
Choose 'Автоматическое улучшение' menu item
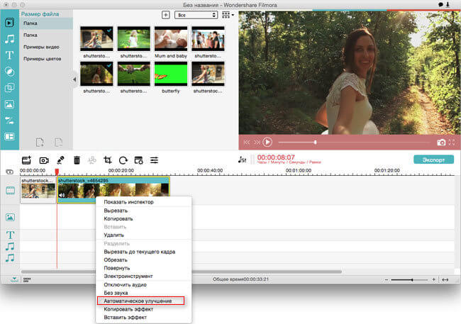coord(141,301)
